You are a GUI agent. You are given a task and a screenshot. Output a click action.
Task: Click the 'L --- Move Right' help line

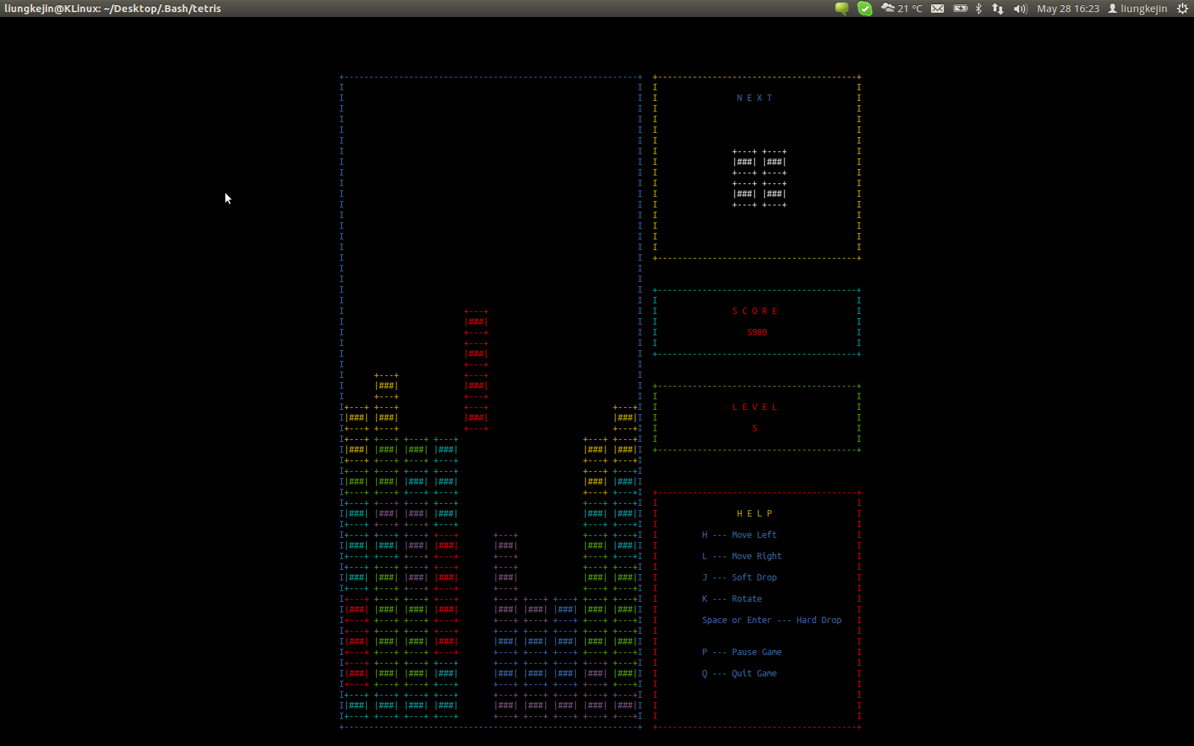(742, 556)
